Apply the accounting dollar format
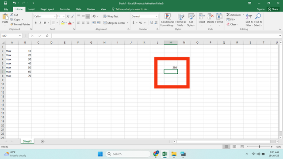Viewport: 283px width, 159px height. [x=134, y=23]
